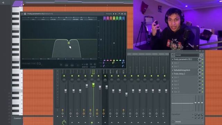Image resolution: width=222 pixels, height=125 pixels.
Task: Click ValhallaVintageVerb mix level knob
Action: 199,70
